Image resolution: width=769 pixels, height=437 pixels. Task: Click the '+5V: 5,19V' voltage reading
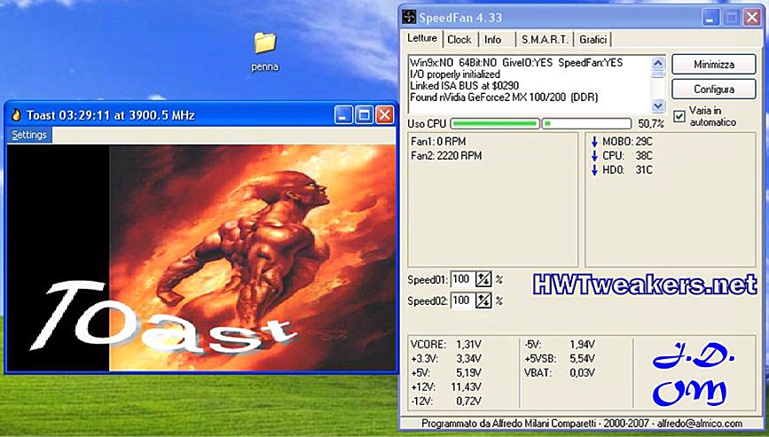pyautogui.click(x=446, y=373)
